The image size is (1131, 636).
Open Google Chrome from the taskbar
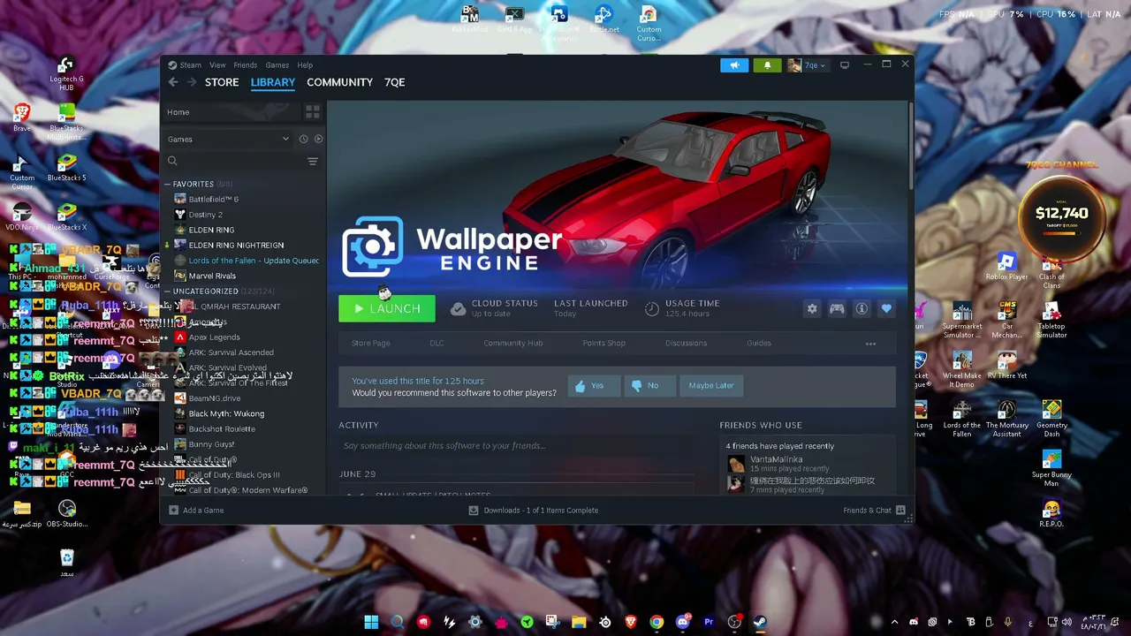(x=657, y=623)
